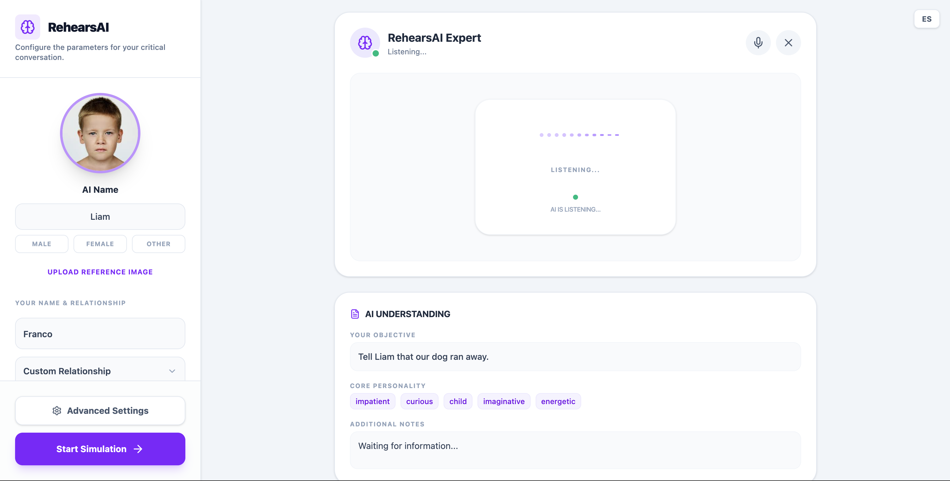Click the RehearsAI brain logo in sidebar
Image resolution: width=950 pixels, height=481 pixels.
click(x=28, y=27)
